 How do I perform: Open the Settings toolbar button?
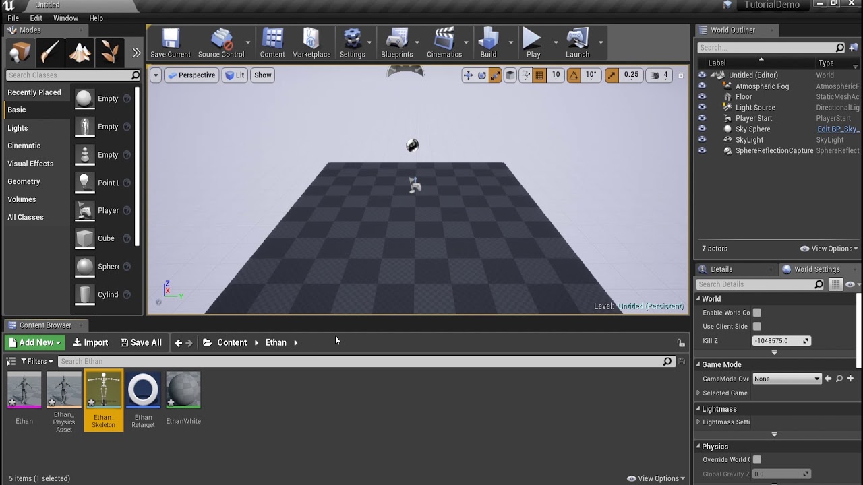click(353, 43)
